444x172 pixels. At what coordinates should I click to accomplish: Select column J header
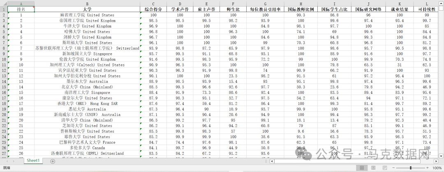point(368,4)
